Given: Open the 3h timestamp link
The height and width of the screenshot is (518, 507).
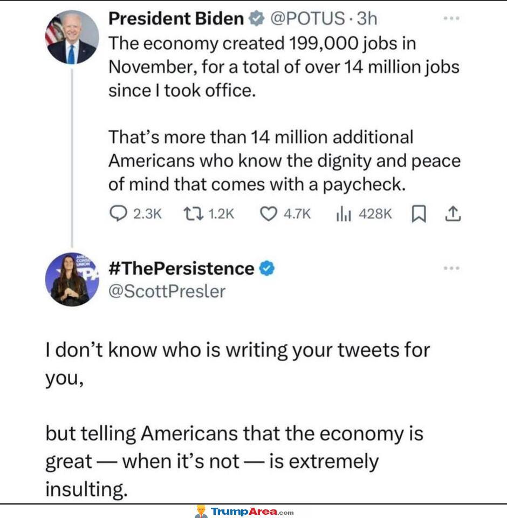Looking at the screenshot, I should (367, 18).
